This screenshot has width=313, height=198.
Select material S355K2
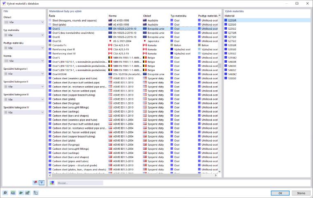(x=267, y=58)
